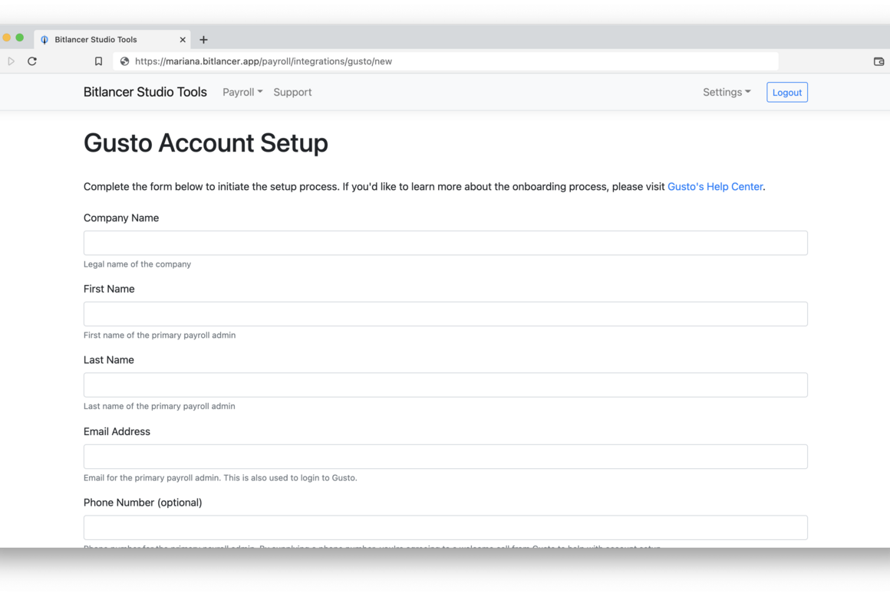
Task: Click the First Name label
Action: coord(109,289)
